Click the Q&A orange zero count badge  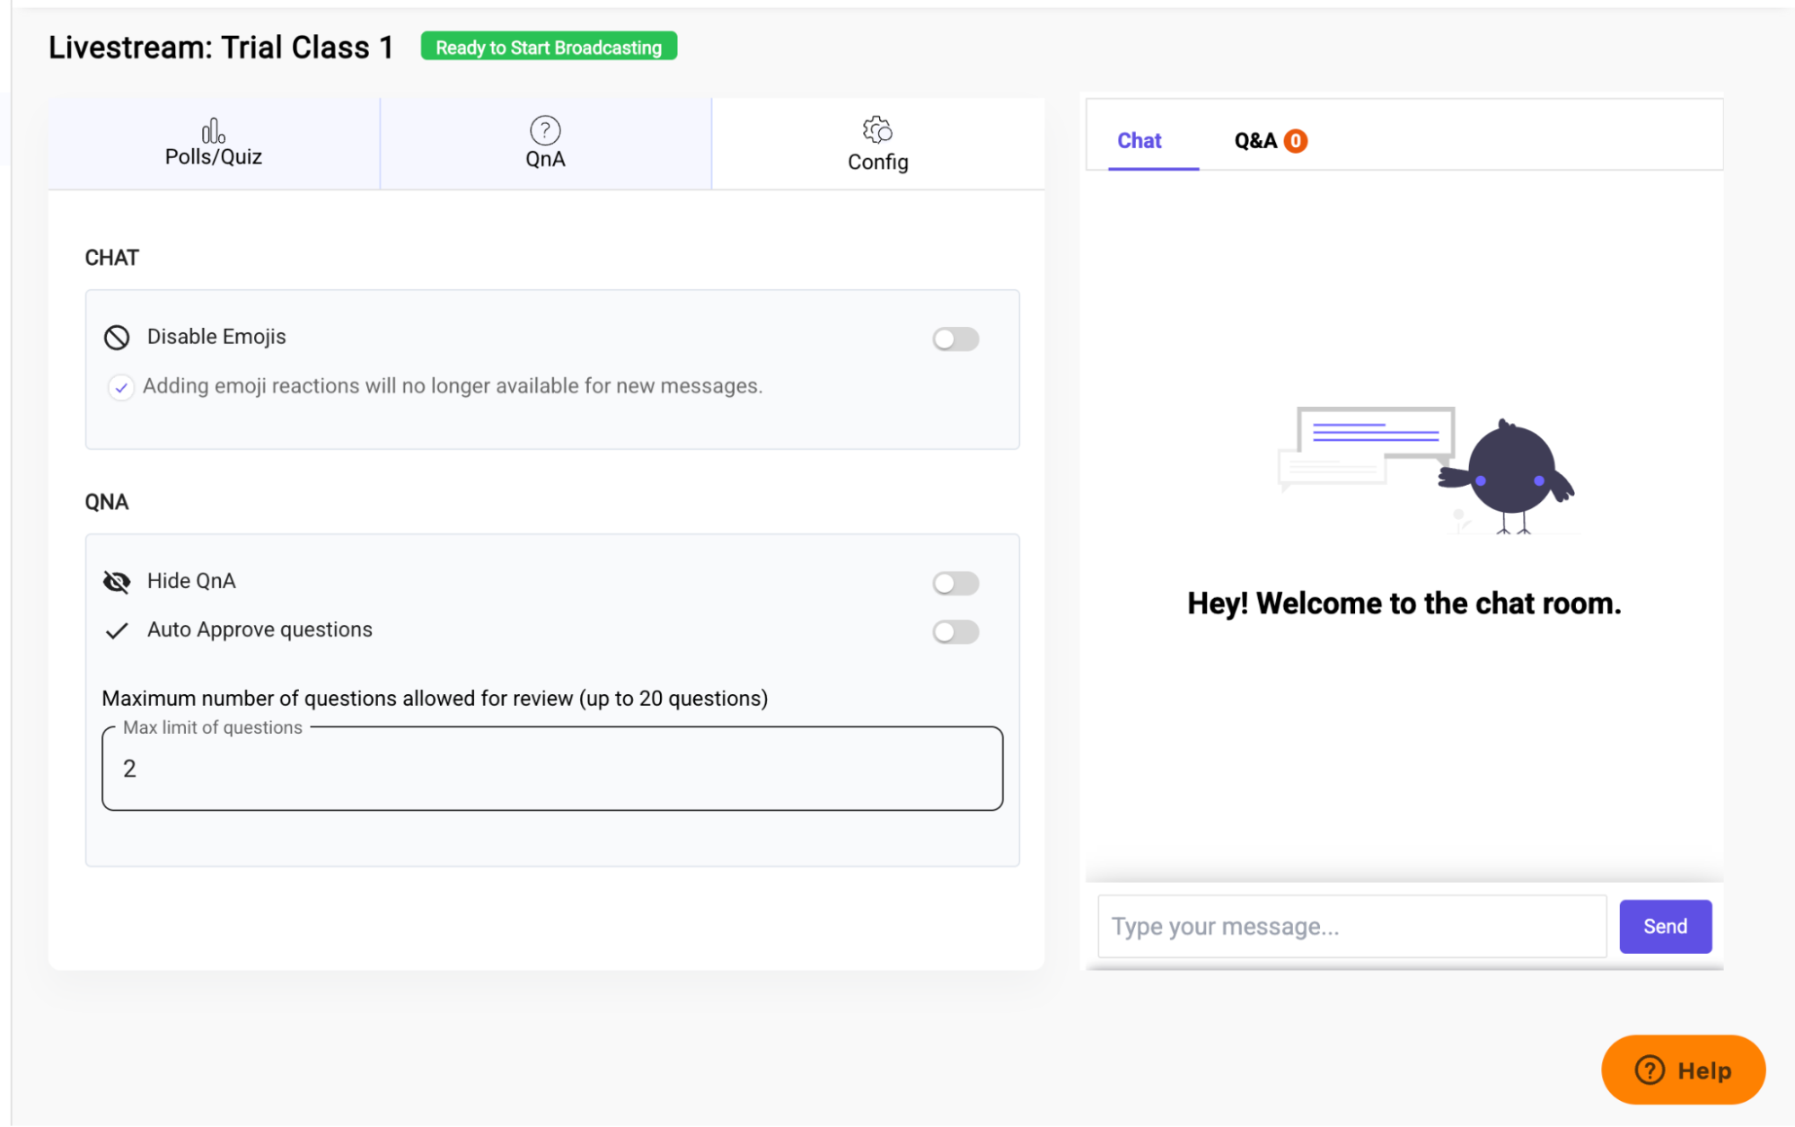1295,141
